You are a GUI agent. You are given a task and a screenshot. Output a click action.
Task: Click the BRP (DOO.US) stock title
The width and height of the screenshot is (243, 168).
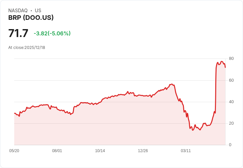click(31, 18)
